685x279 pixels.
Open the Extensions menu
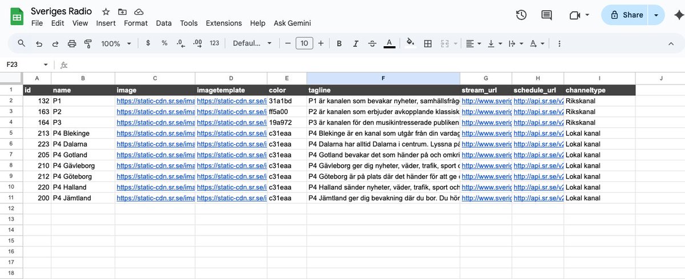pyautogui.click(x=224, y=23)
